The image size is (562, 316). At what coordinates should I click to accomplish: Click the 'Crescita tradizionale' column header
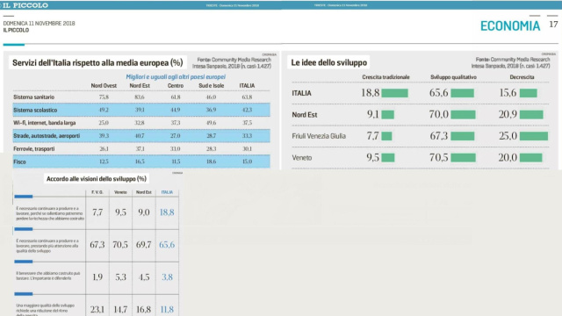coord(385,77)
